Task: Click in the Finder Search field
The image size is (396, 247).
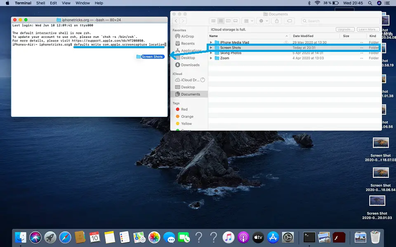Action: [x=340, y=21]
